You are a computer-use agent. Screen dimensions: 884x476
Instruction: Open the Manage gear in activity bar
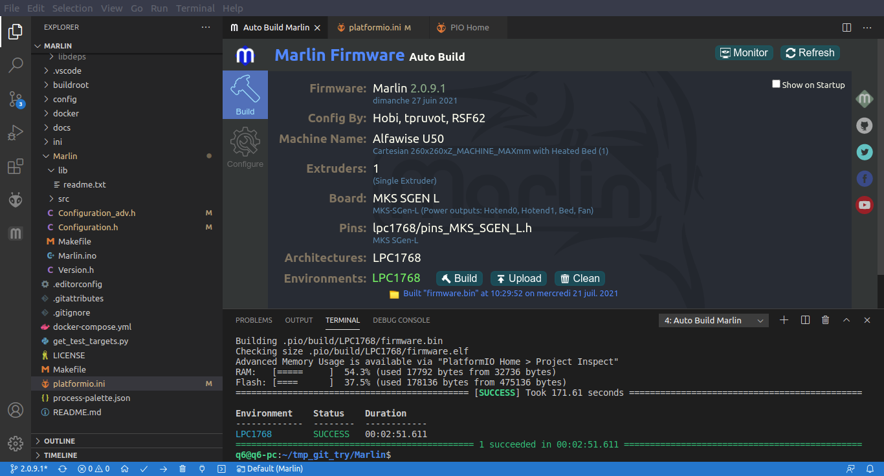coord(16,444)
